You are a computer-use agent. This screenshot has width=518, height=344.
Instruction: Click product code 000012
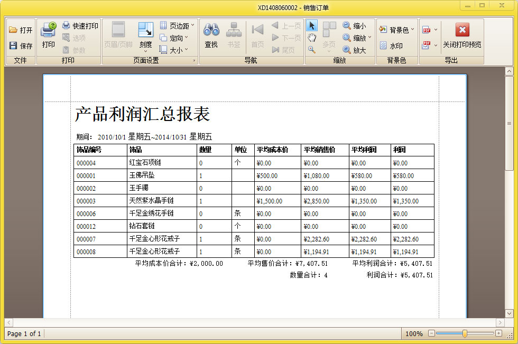(86, 227)
